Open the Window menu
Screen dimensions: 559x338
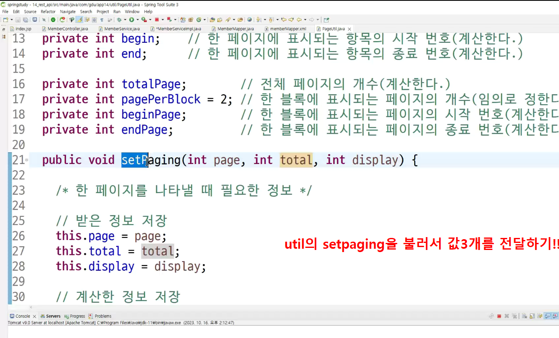[132, 12]
